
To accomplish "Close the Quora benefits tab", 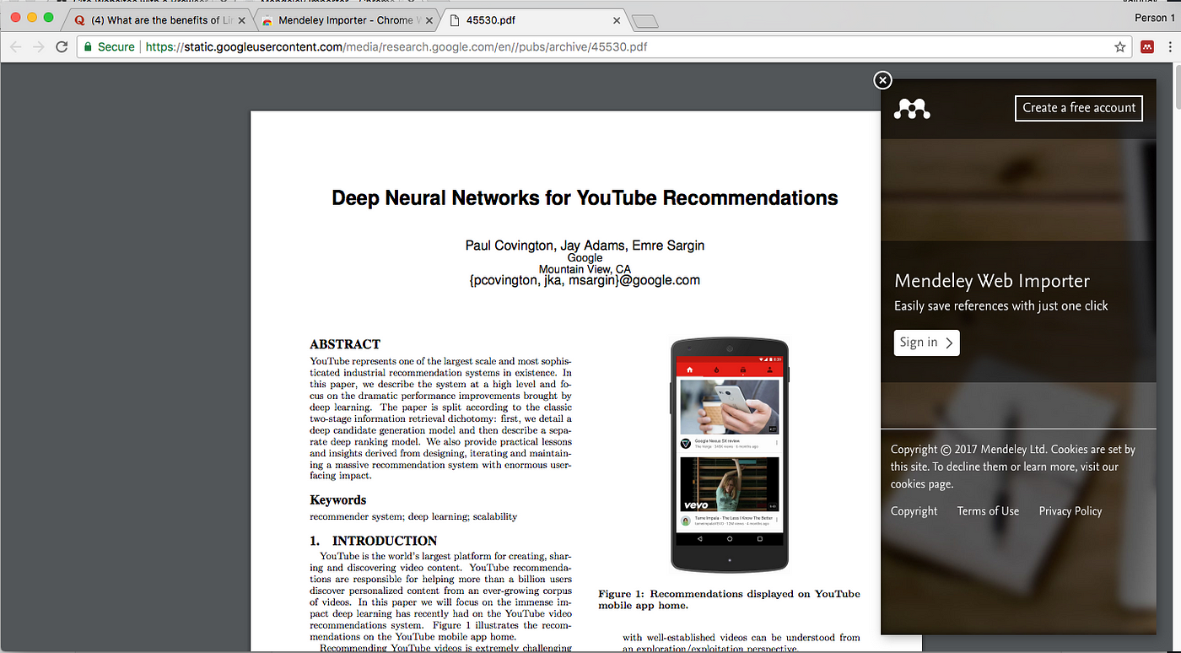I will [x=242, y=20].
